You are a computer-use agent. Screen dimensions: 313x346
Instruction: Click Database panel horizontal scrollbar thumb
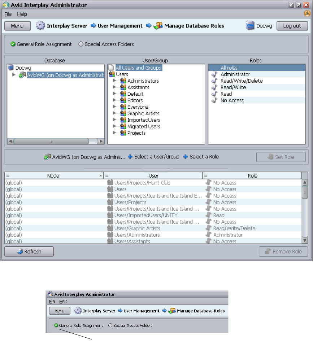point(51,141)
